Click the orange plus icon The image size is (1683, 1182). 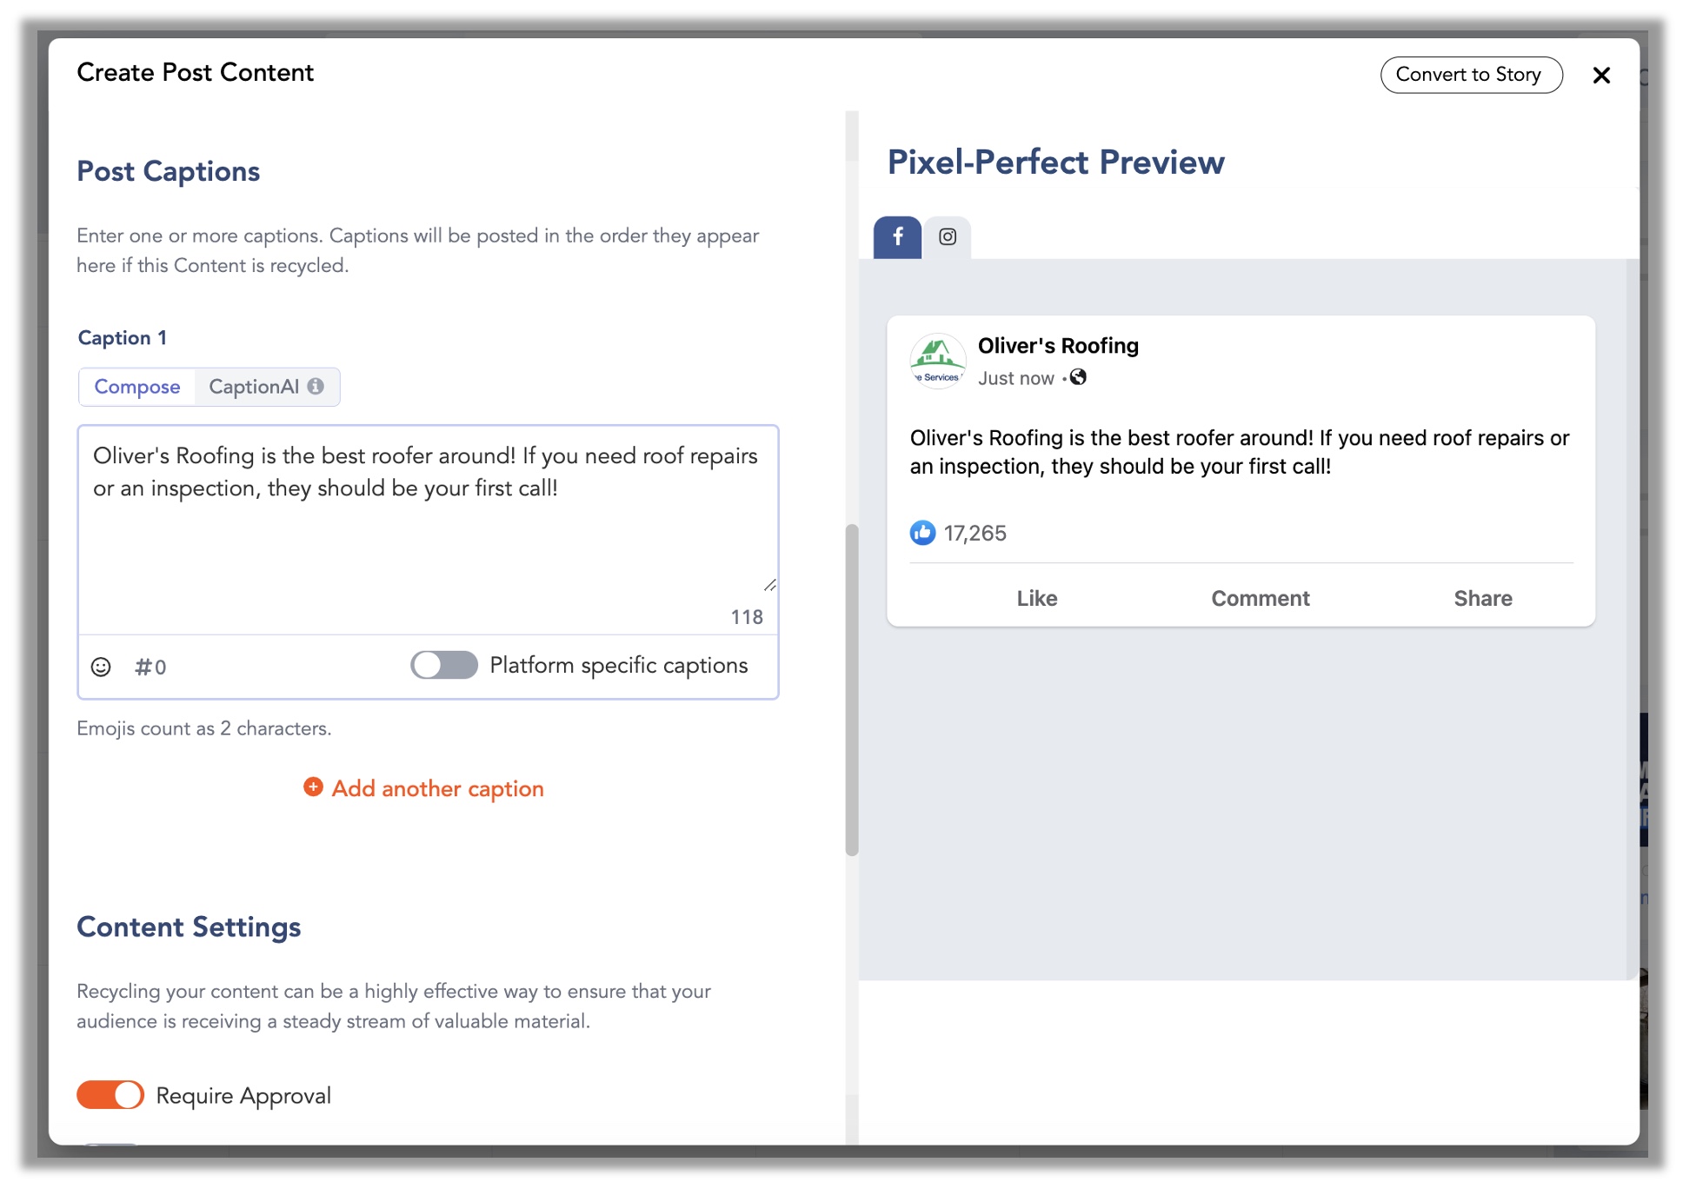tap(313, 787)
